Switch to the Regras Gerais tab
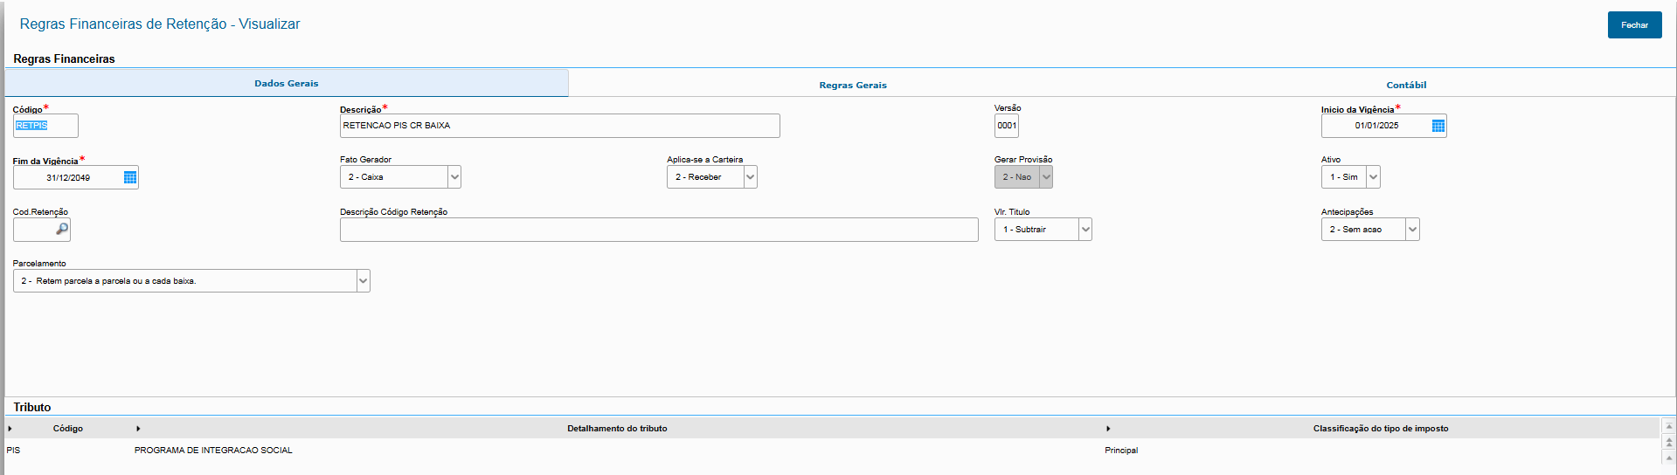The height and width of the screenshot is (475, 1677). (852, 85)
